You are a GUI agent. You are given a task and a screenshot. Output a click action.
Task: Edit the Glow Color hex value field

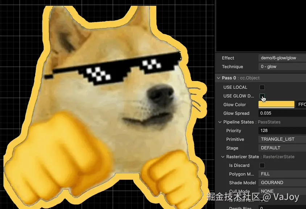(x=301, y=104)
